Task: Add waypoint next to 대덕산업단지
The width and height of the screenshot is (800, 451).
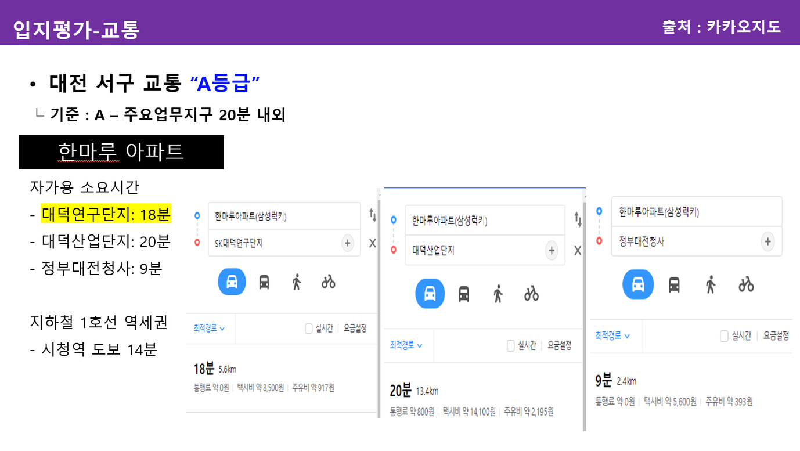Action: (x=552, y=251)
